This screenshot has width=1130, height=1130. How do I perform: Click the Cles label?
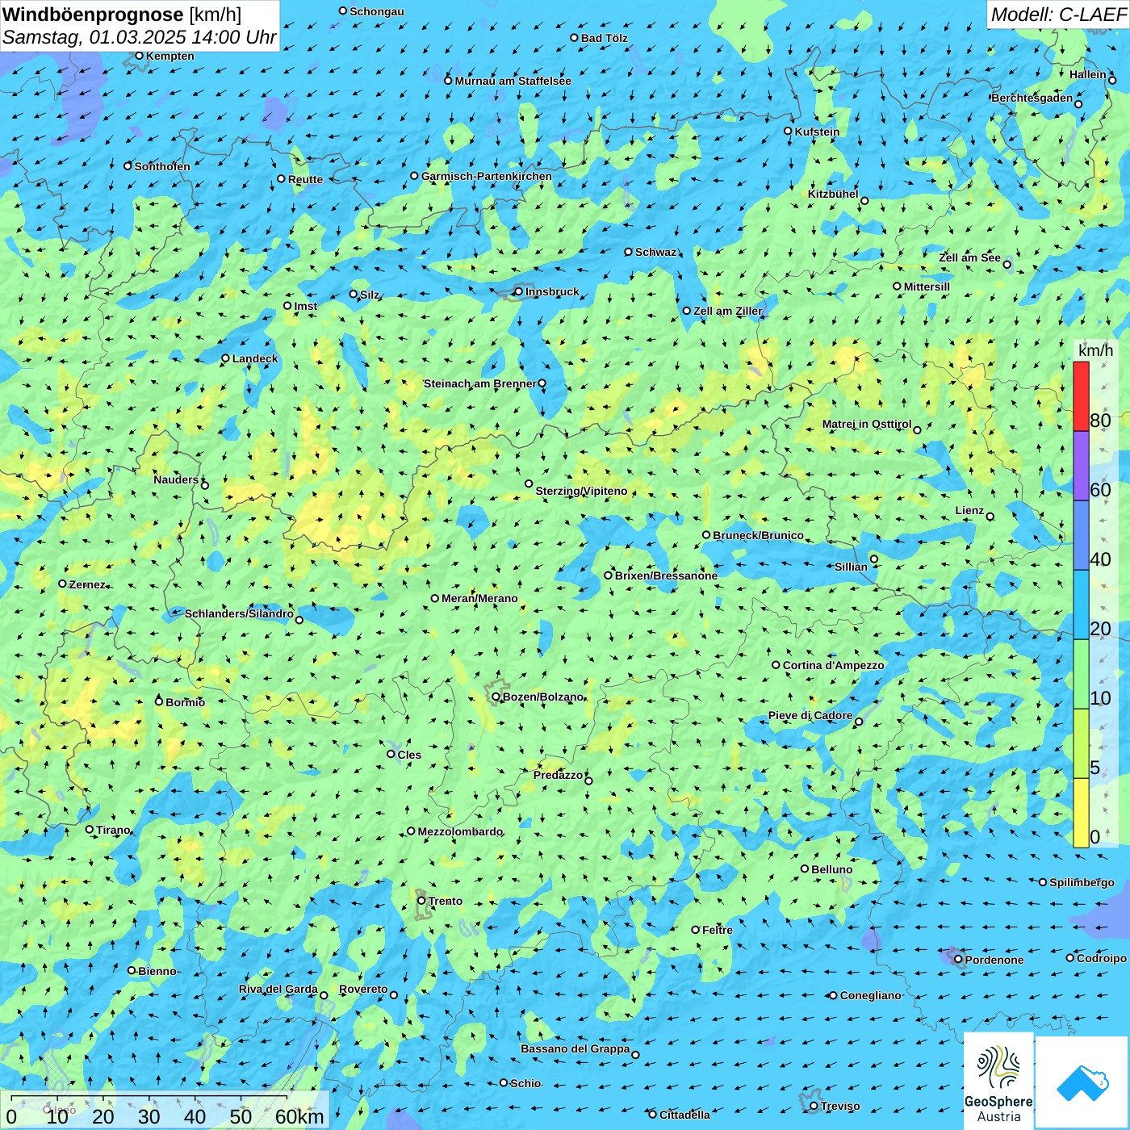click(x=409, y=755)
